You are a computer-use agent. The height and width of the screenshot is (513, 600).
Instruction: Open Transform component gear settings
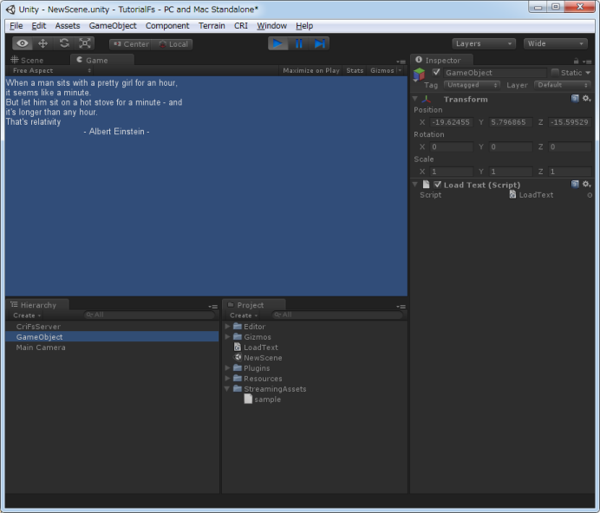pyautogui.click(x=587, y=99)
